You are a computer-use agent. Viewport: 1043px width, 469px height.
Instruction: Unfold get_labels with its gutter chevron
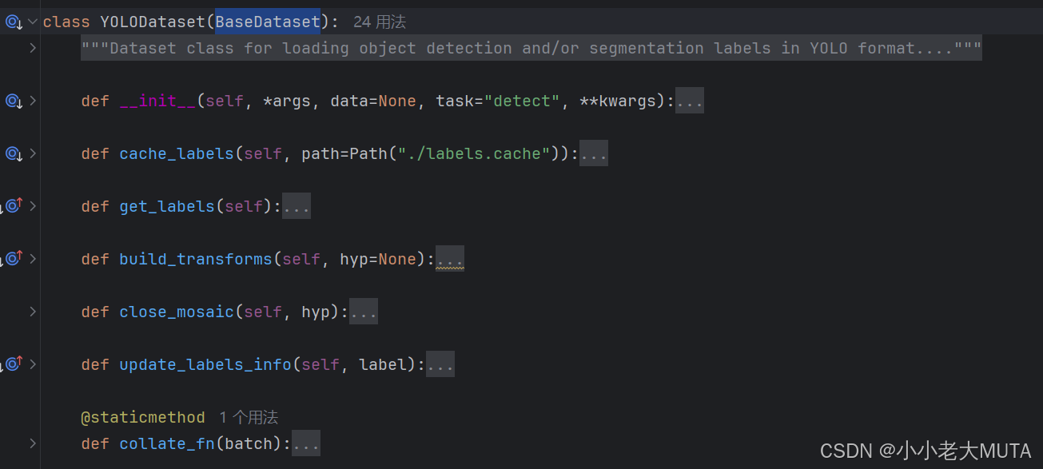click(33, 206)
